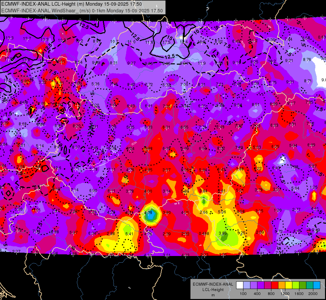
Task: Click the shear value 4.22
Action: tap(258, 169)
